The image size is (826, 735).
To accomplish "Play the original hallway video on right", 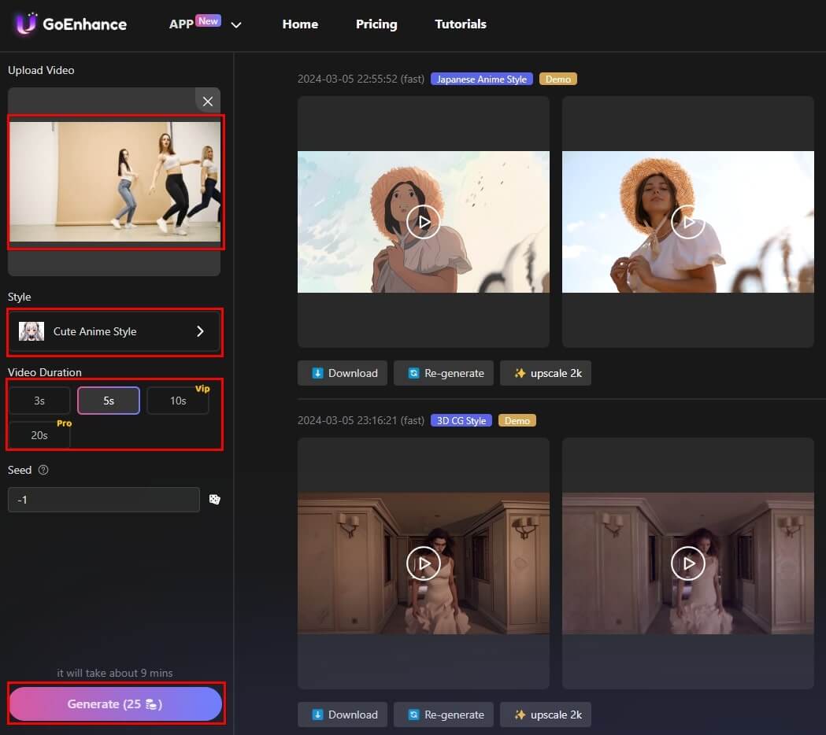I will 687,563.
